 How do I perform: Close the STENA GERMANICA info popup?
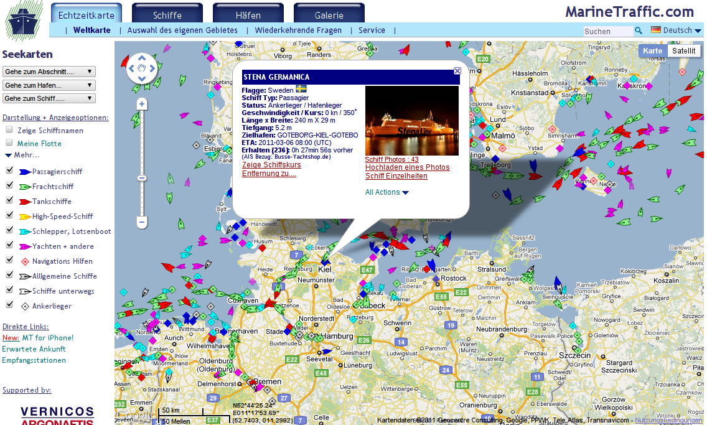(457, 71)
